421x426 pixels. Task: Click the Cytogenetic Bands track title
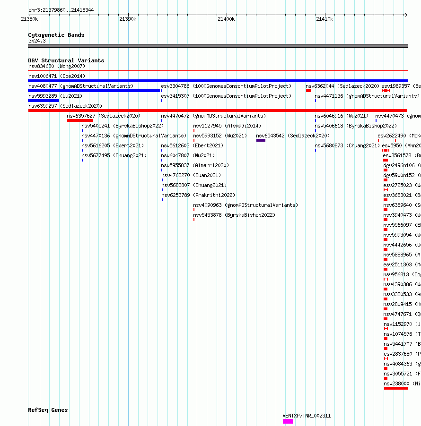click(56, 35)
